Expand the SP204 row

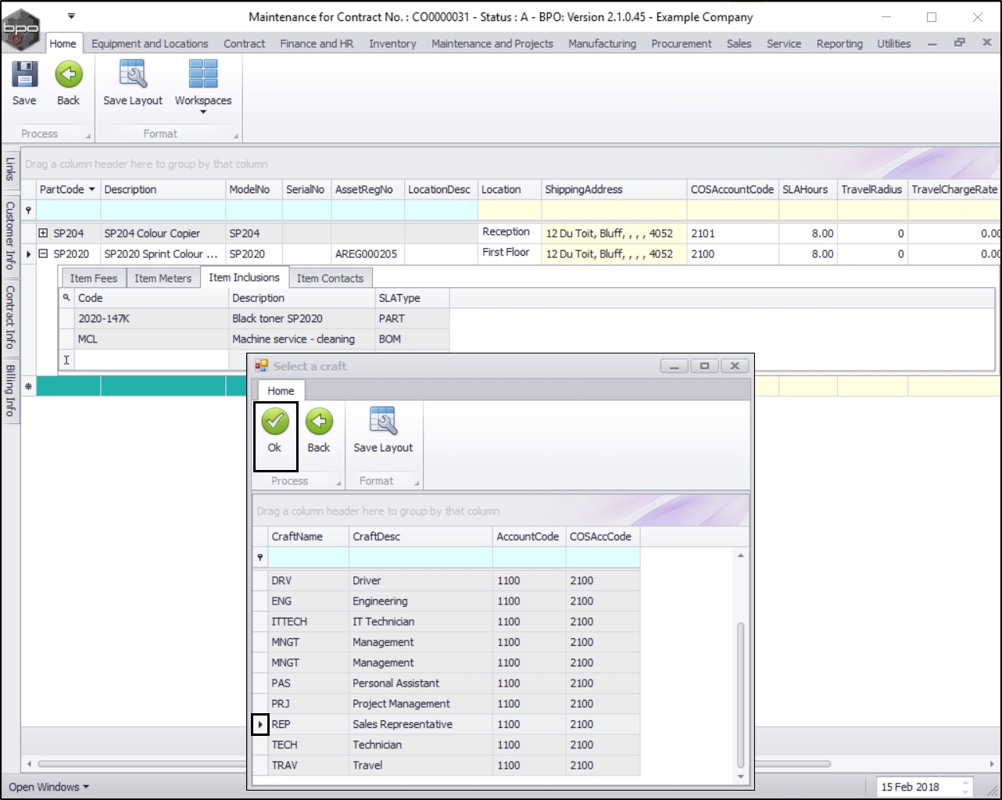[x=44, y=233]
